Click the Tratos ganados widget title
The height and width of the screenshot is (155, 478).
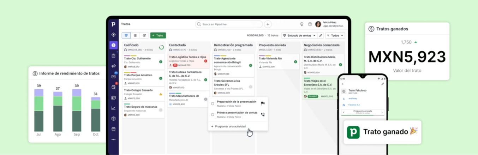pyautogui.click(x=392, y=29)
